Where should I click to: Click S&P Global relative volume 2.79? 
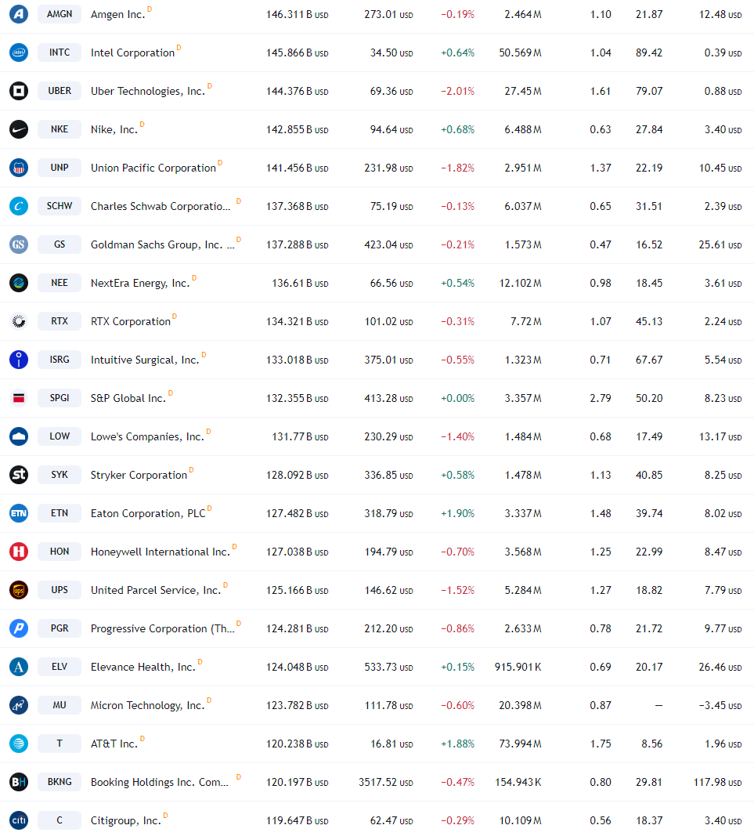click(601, 398)
